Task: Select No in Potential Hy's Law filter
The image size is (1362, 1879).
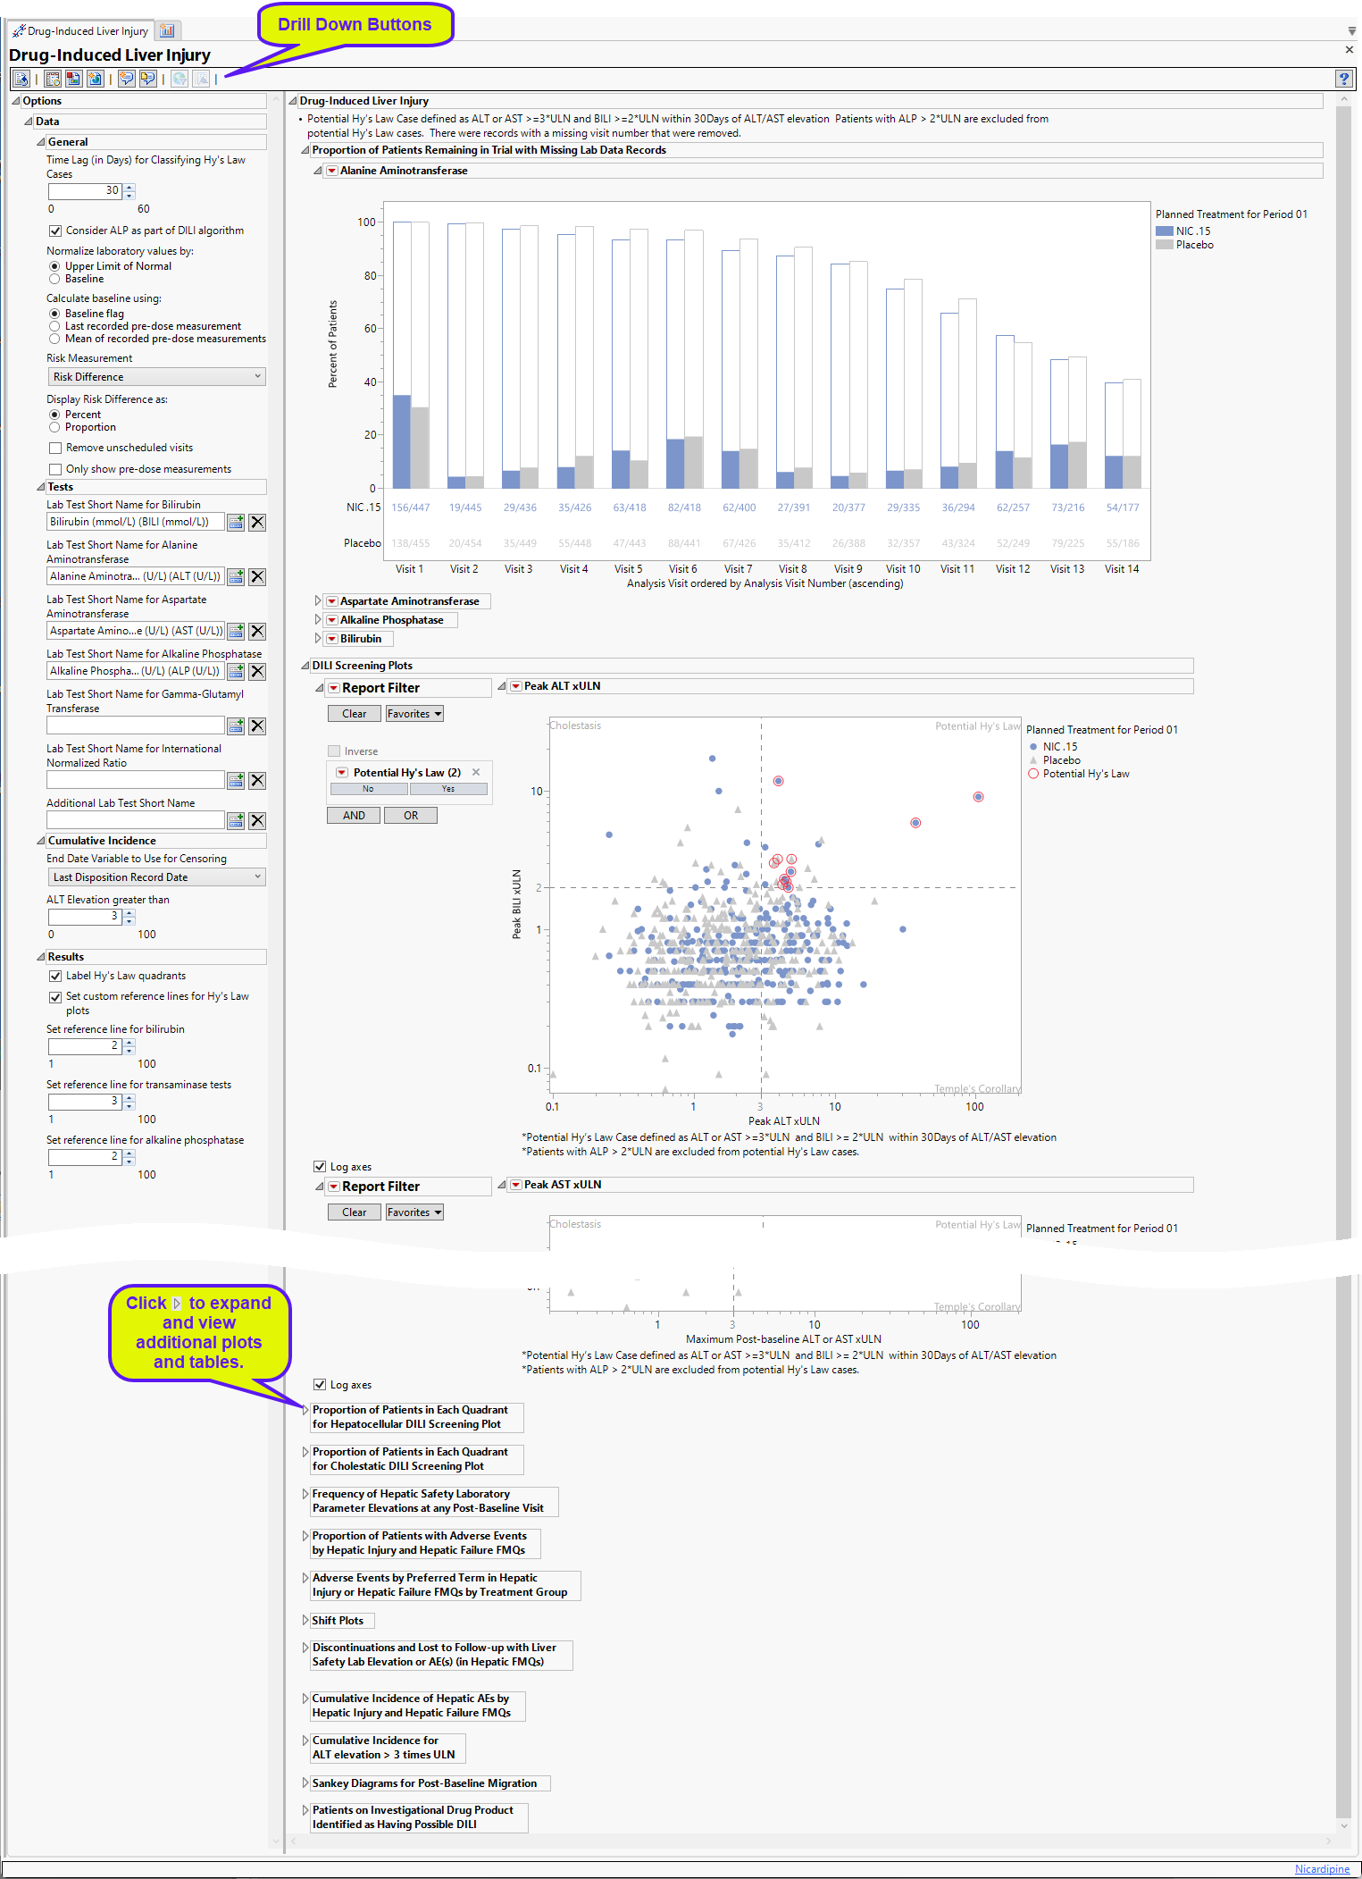Action: (x=369, y=789)
